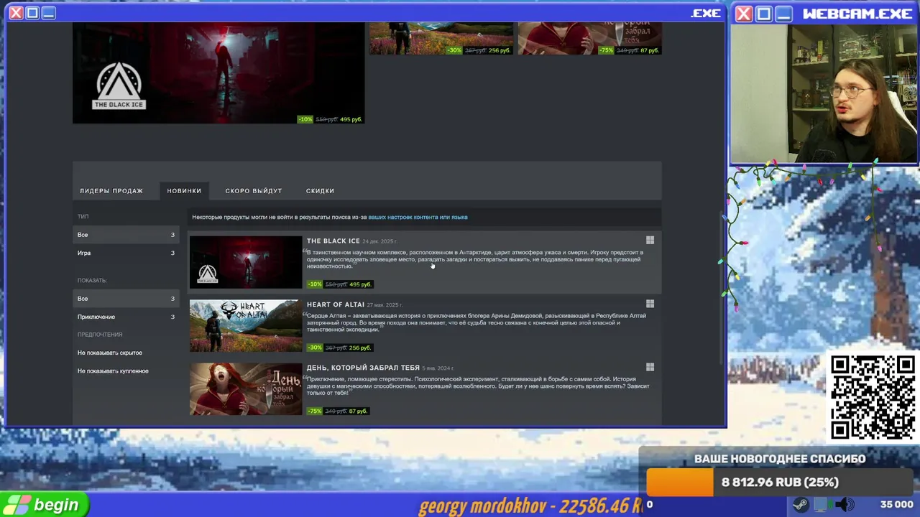Click HEART OF ALTAI title in list

(336, 304)
